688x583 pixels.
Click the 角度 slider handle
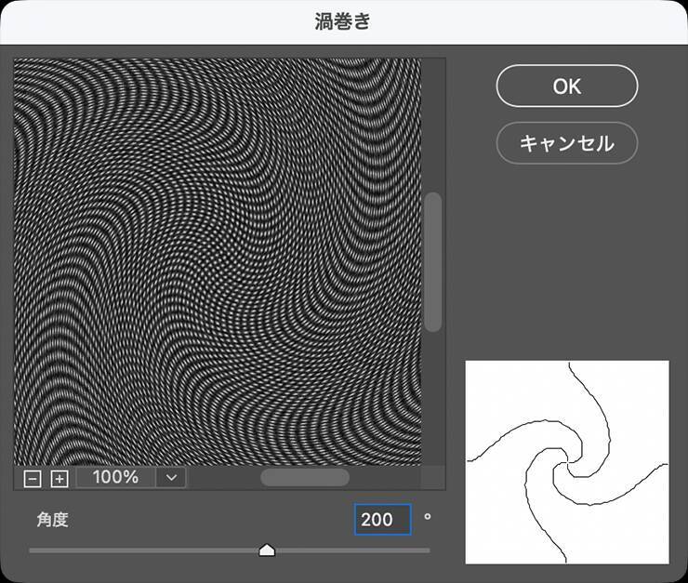(x=267, y=550)
